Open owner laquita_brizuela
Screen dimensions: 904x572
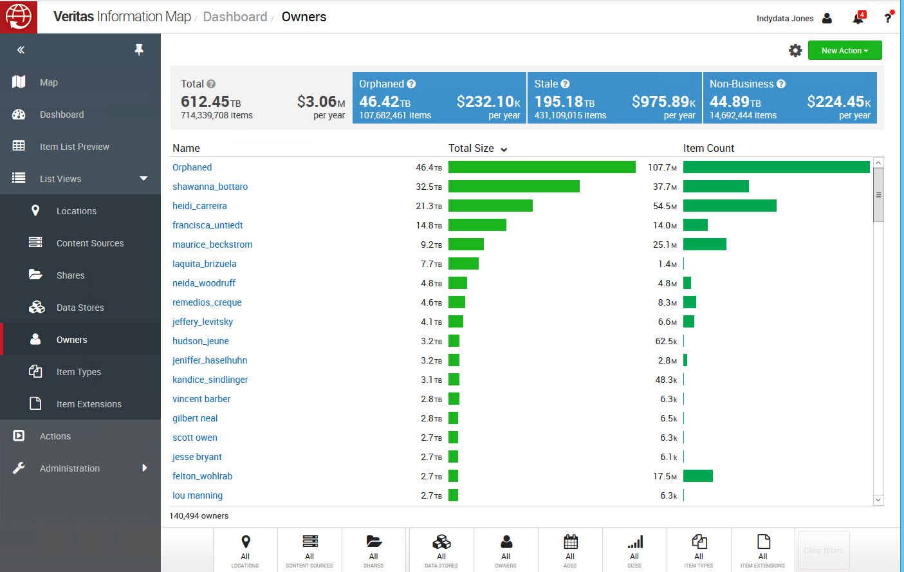point(204,264)
